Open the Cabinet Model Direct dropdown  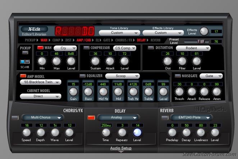click(x=41, y=96)
